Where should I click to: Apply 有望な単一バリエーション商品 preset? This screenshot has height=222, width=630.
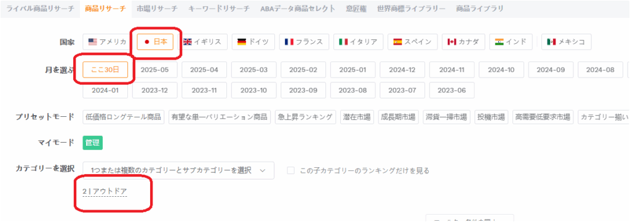point(220,117)
